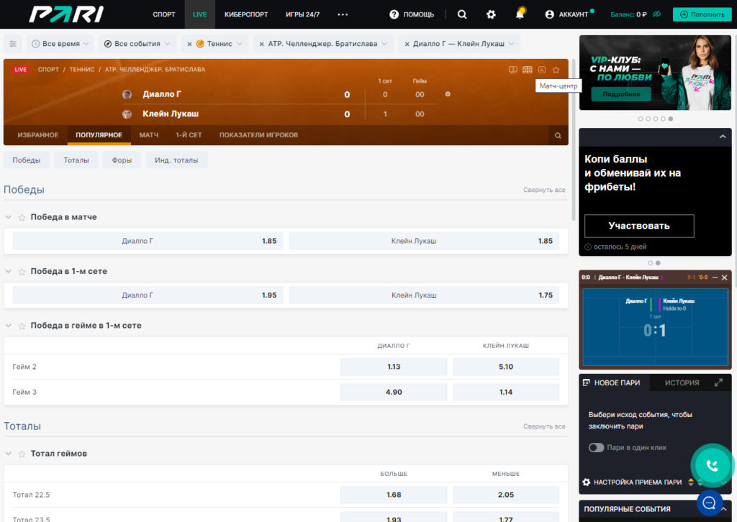Favorite the 'Победа в 1-м сете' market
Viewport: 737px width, 522px height.
[x=22, y=271]
